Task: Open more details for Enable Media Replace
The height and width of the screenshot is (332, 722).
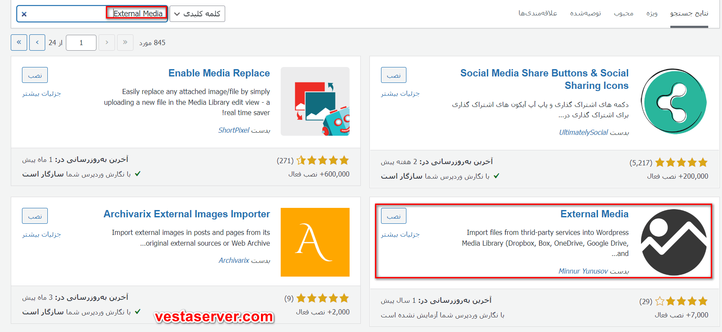Action: (x=42, y=93)
